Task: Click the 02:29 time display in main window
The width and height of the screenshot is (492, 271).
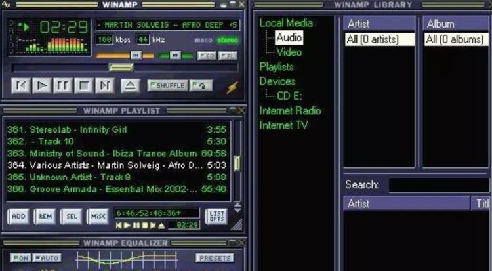Action: point(64,28)
